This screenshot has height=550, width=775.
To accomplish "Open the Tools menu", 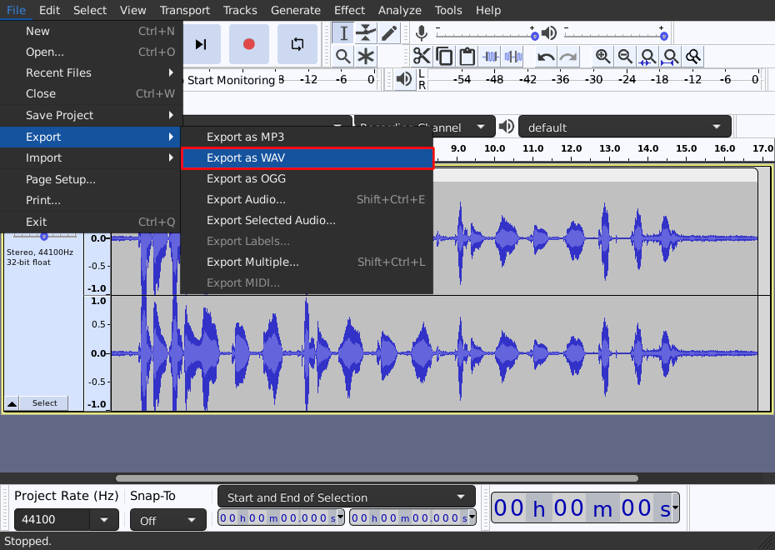I will click(448, 10).
